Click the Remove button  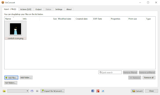click(135, 78)
